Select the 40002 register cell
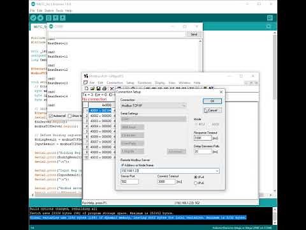The width and height of the screenshot is (306, 230). click(100, 116)
